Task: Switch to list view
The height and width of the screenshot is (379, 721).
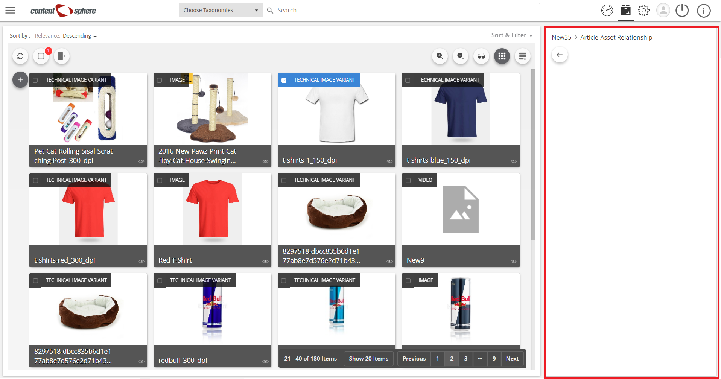Action: click(x=523, y=56)
